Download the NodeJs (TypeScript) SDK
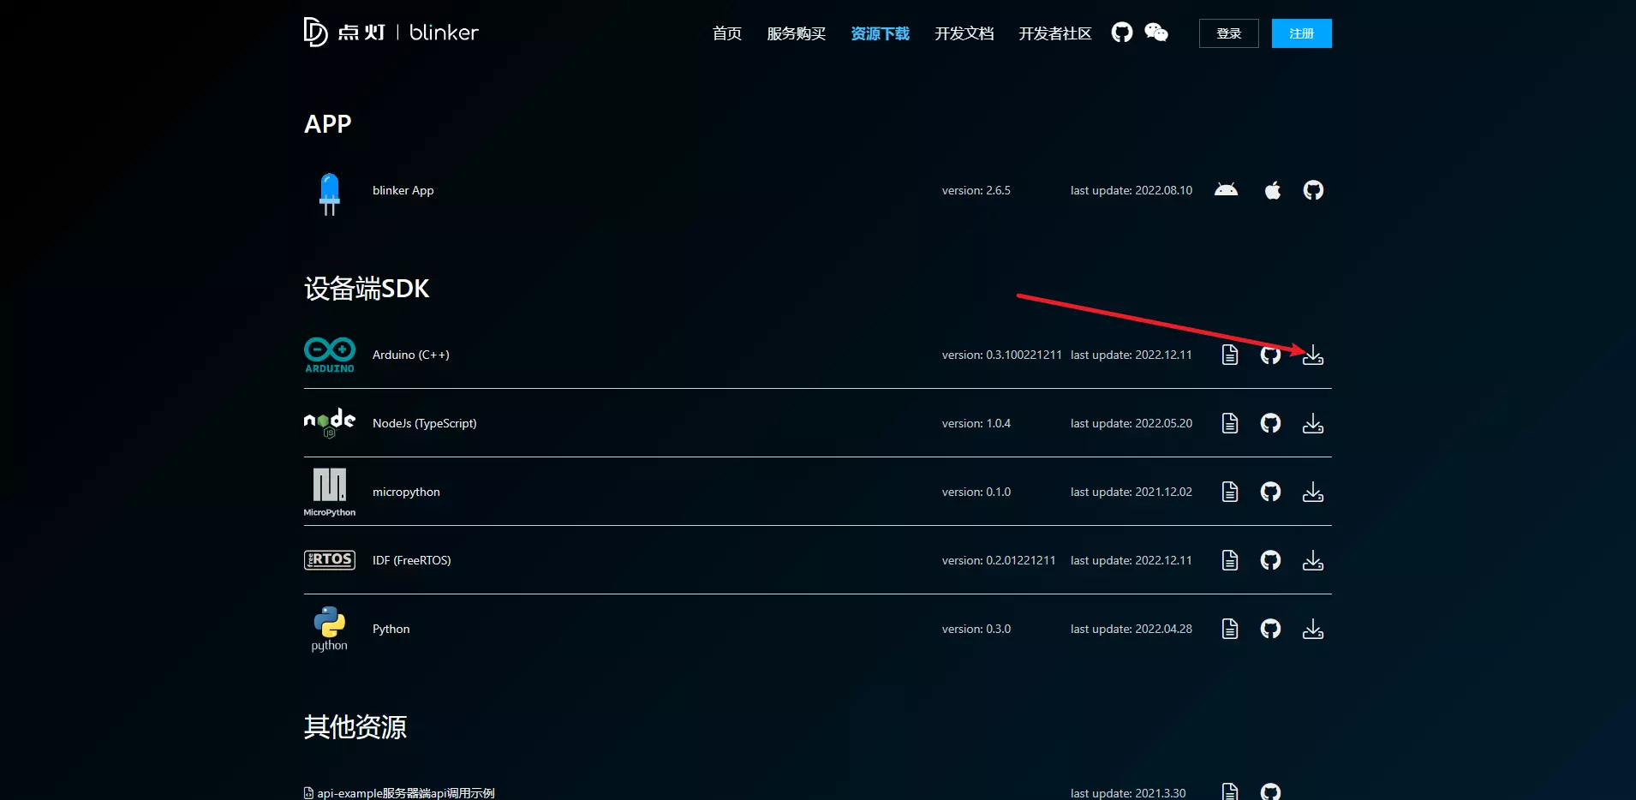This screenshot has width=1636, height=800. click(x=1313, y=423)
